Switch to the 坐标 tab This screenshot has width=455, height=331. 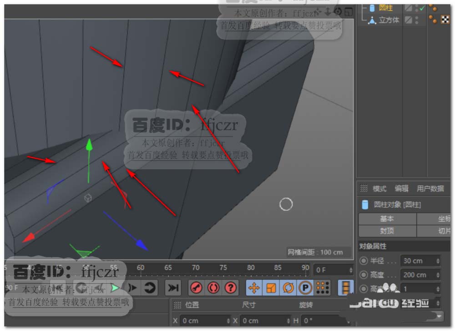pyautogui.click(x=434, y=219)
